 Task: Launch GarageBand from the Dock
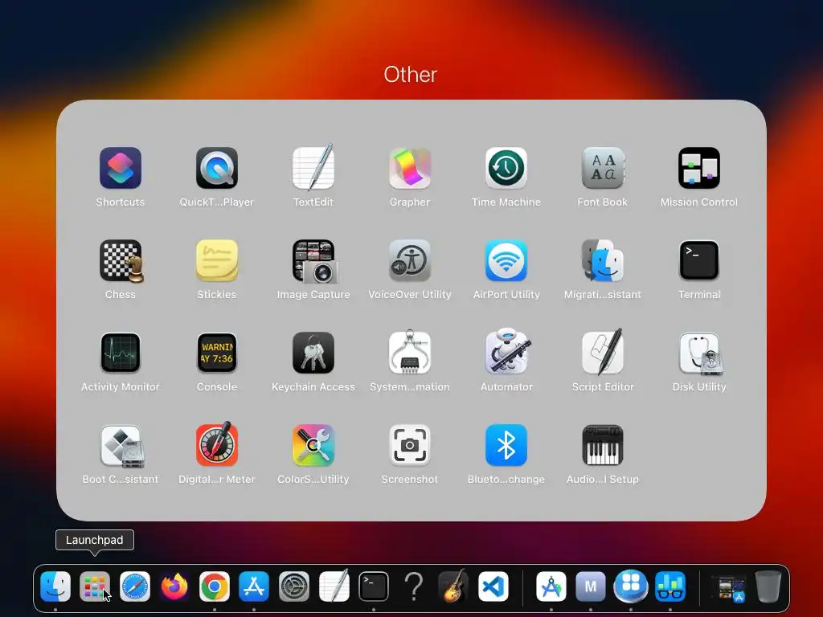(453, 586)
